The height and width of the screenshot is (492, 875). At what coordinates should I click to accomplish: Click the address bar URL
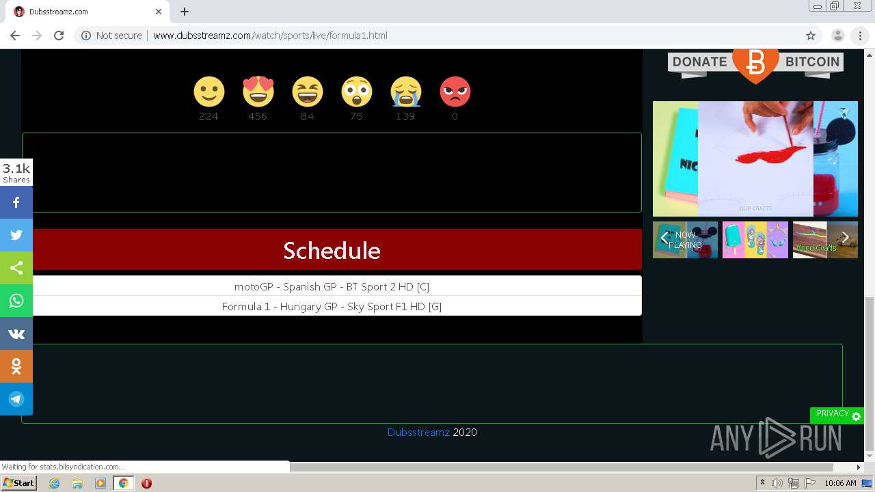pyautogui.click(x=270, y=36)
